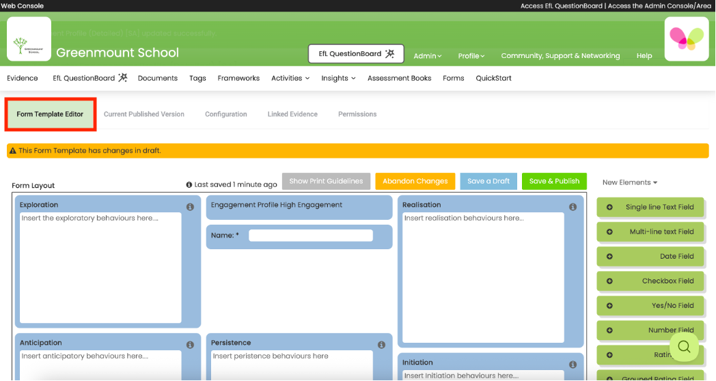Add a Single line Text Field element

click(650, 207)
